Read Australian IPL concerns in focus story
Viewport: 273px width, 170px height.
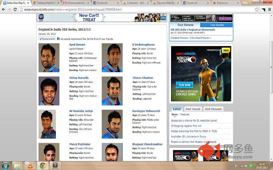pos(188,136)
